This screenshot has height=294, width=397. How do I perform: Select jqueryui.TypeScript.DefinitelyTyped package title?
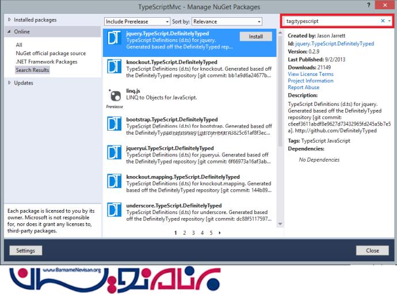(170, 148)
